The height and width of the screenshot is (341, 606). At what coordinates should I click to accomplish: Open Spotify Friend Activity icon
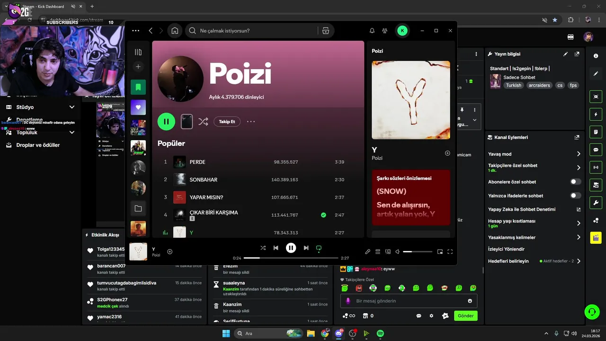point(385,31)
